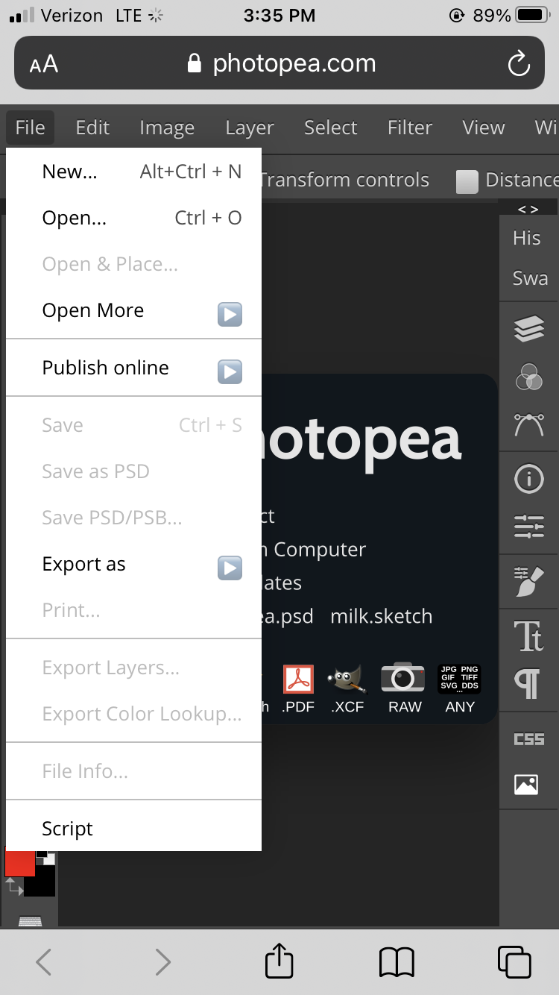The width and height of the screenshot is (559, 995).
Task: Open the Layer menu
Action: 250,128
